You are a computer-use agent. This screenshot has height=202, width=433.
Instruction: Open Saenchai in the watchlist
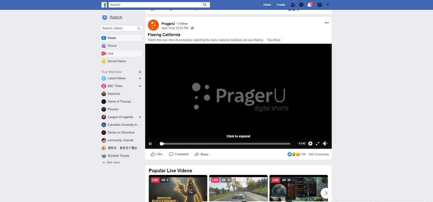121,94
